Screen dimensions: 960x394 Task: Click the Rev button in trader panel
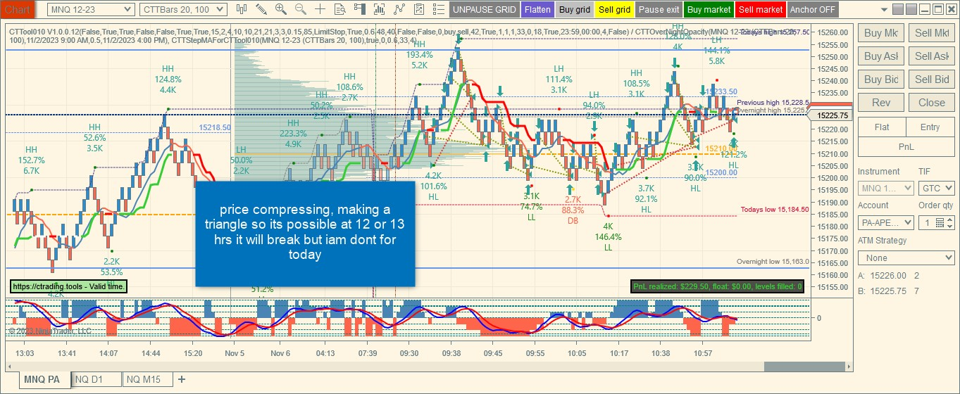[881, 103]
